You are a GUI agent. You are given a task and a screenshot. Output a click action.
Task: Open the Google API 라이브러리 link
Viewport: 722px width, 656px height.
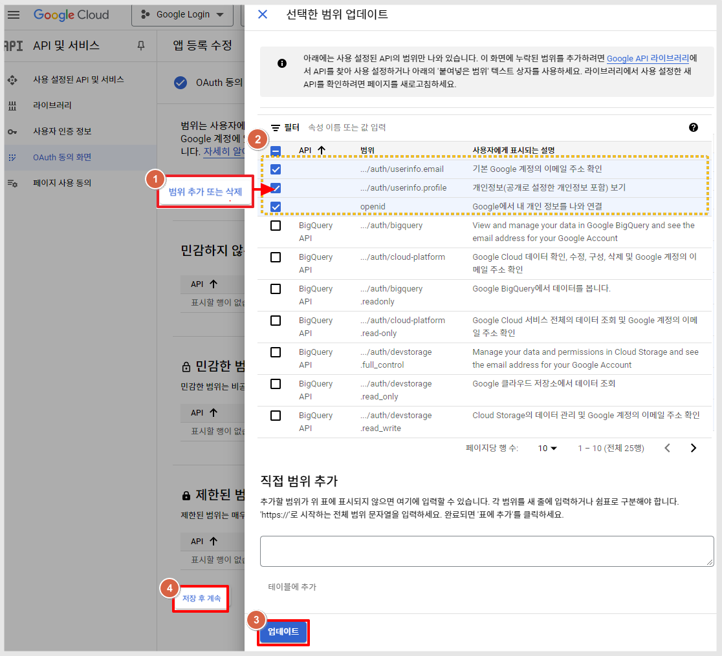tap(648, 58)
